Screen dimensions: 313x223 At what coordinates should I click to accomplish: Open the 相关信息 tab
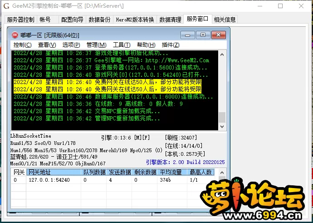[x=225, y=20]
